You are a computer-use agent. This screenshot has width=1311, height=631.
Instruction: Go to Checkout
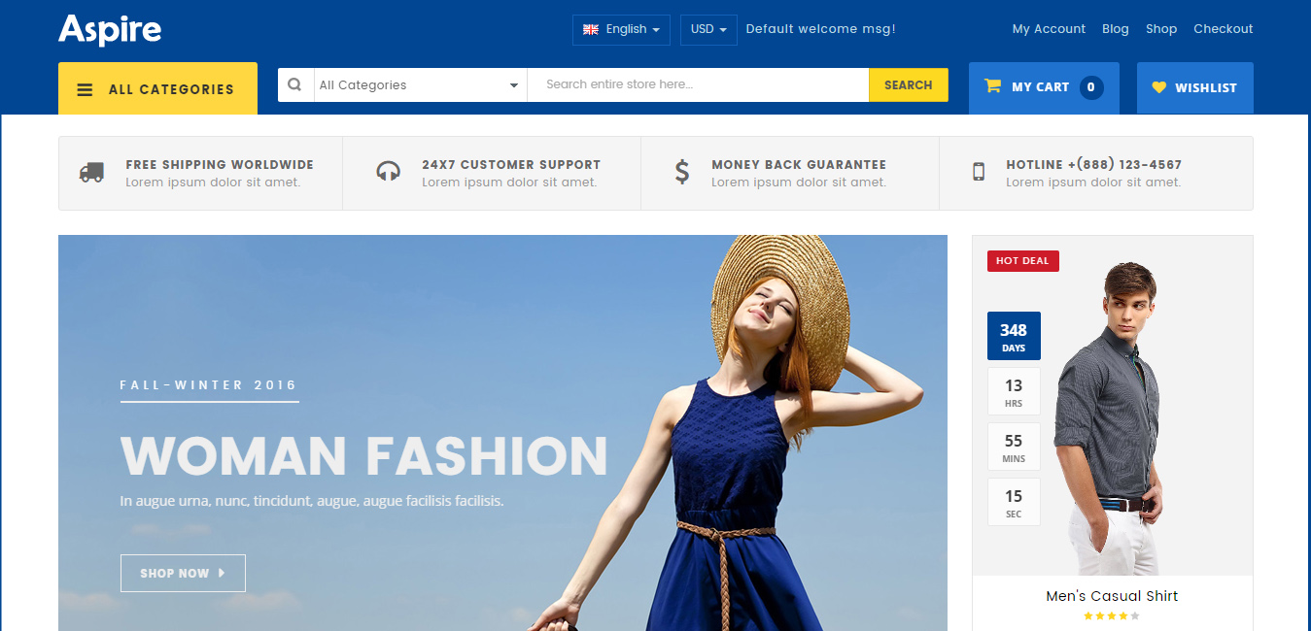[1224, 29]
